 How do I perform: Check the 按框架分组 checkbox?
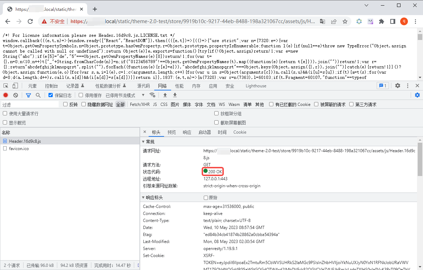216,113
